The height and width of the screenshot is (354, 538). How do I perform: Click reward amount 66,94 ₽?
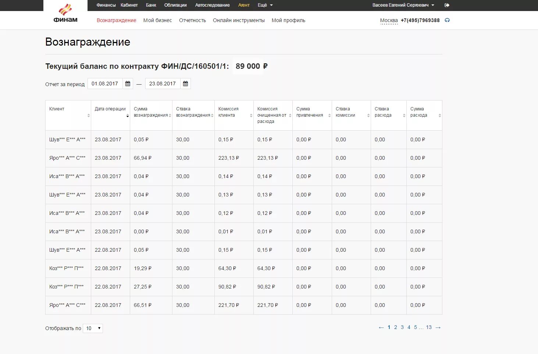click(143, 158)
